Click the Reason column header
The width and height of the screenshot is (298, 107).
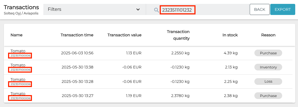point(268,35)
